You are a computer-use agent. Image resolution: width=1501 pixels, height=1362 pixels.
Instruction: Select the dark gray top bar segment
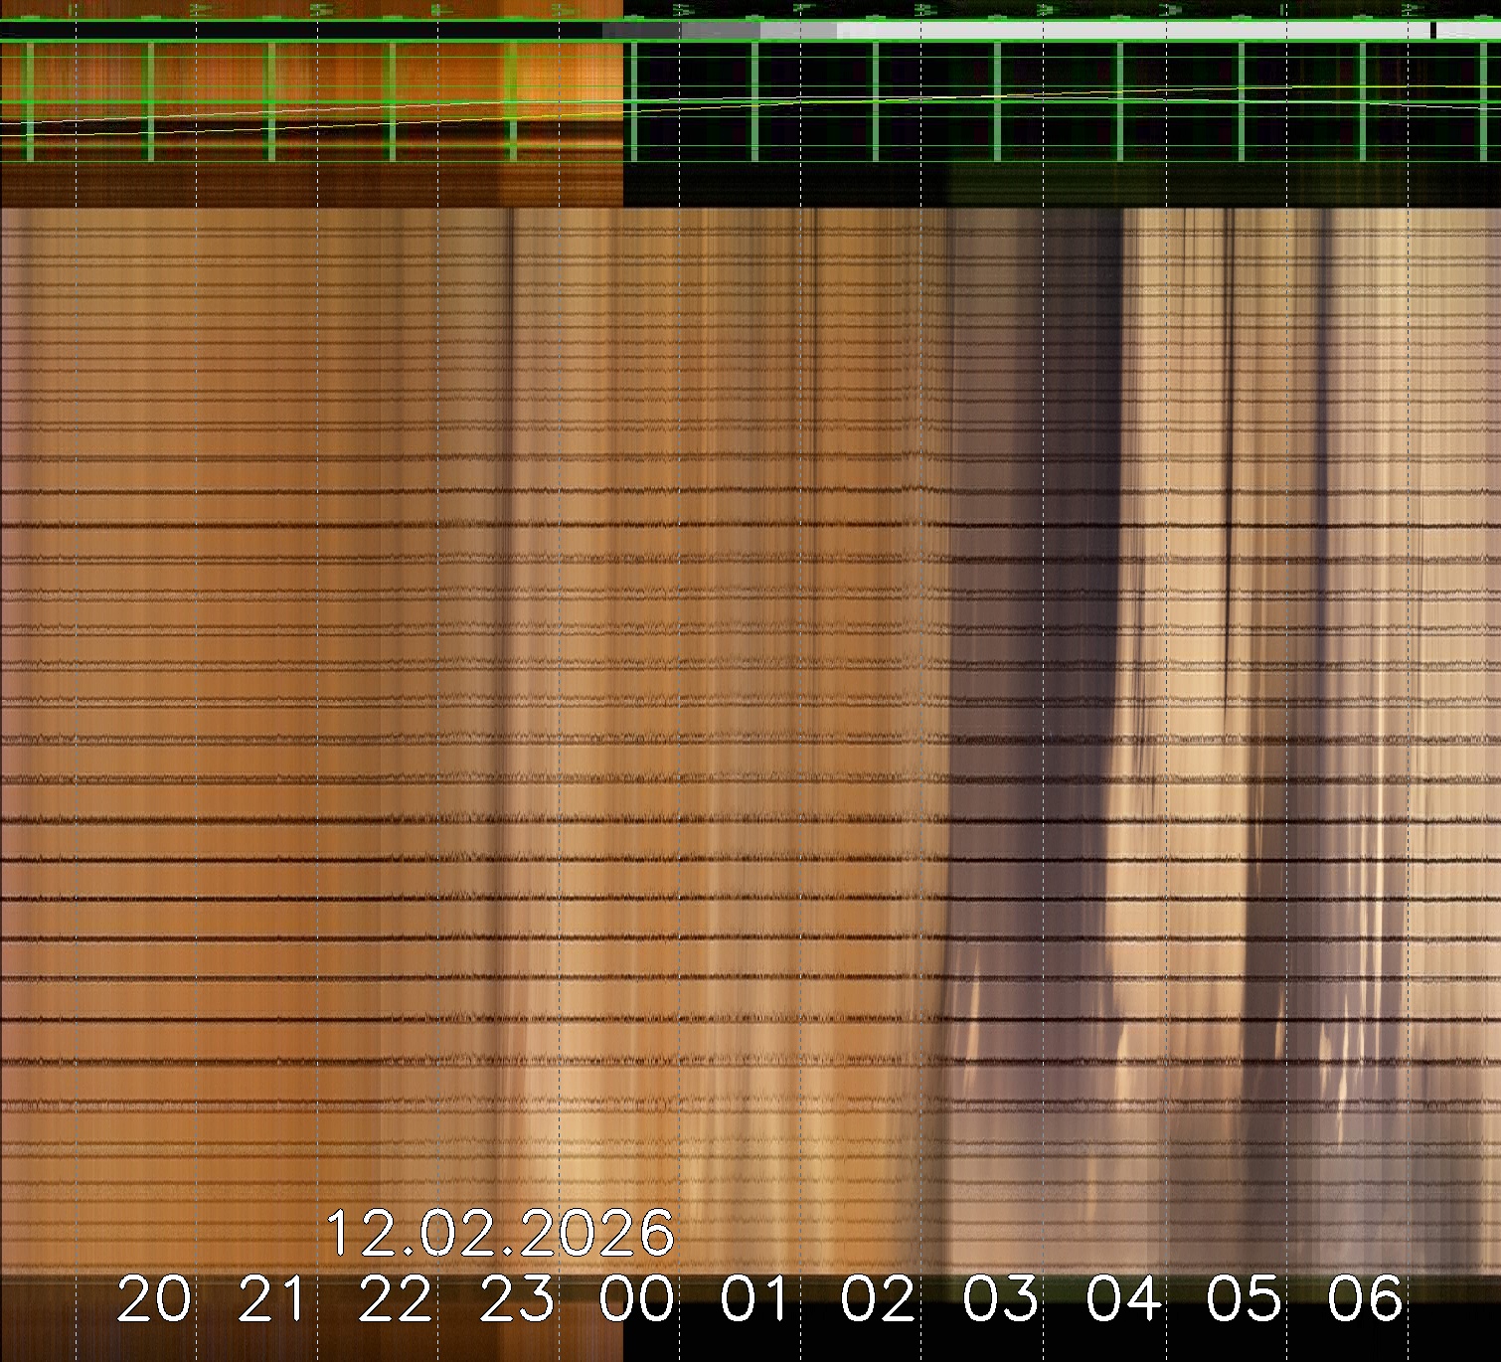[x=642, y=32]
